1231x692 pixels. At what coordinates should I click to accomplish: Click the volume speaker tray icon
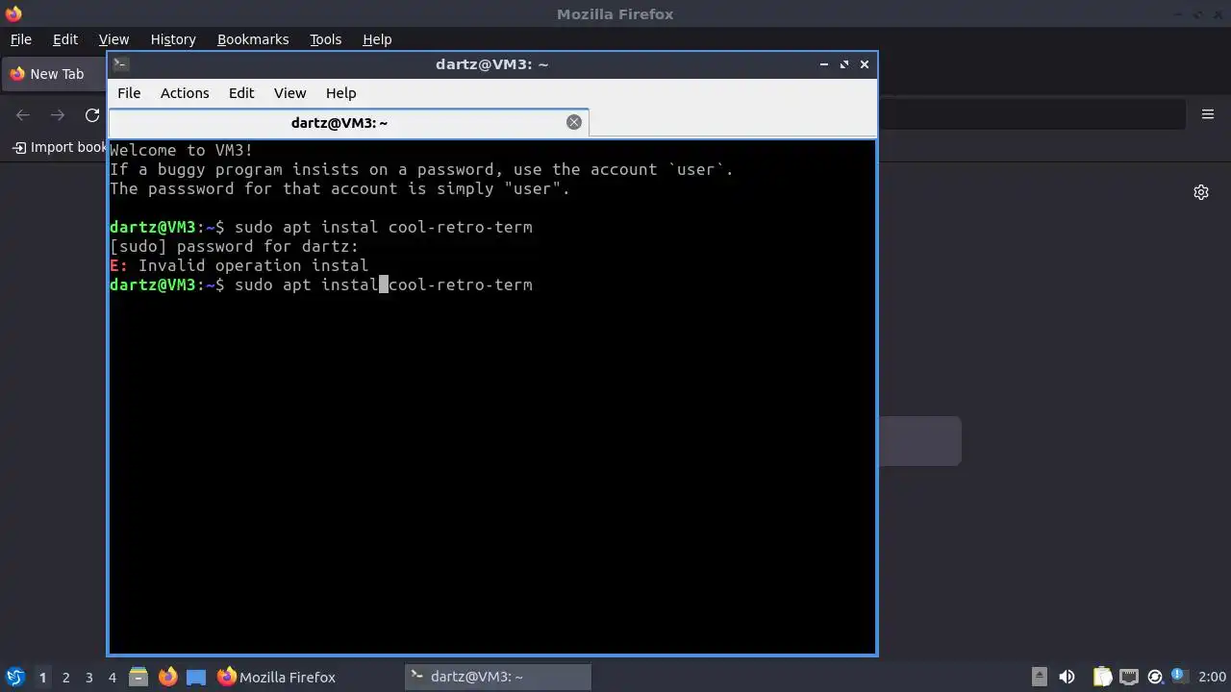(1067, 677)
